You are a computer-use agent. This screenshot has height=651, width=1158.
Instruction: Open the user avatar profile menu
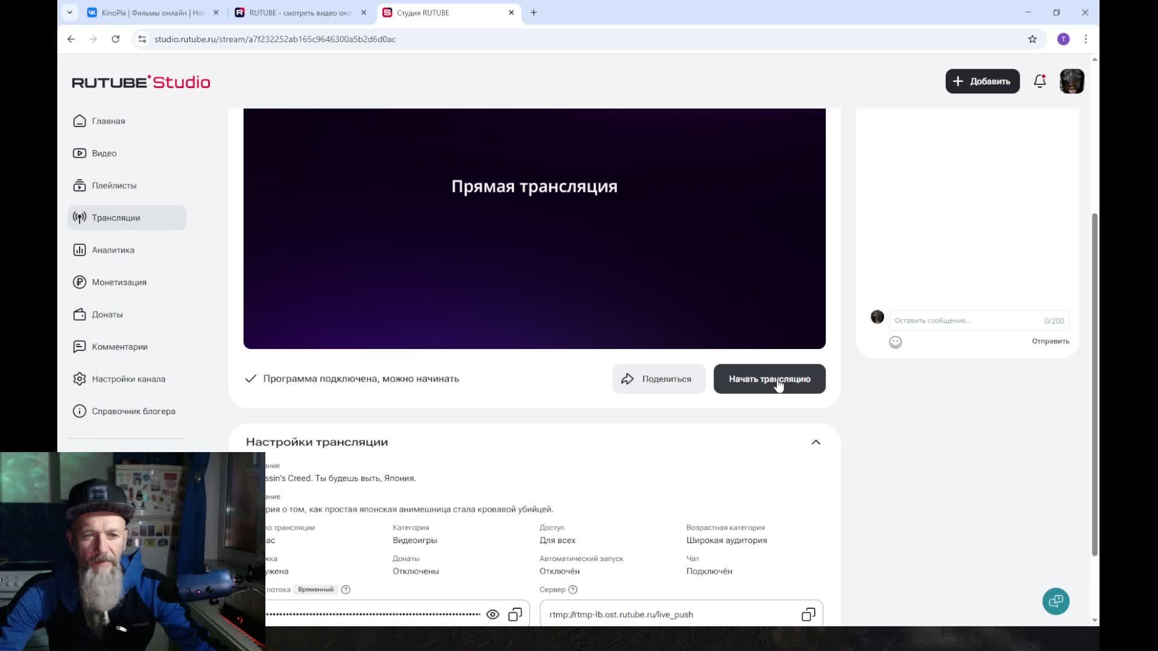tap(1072, 81)
